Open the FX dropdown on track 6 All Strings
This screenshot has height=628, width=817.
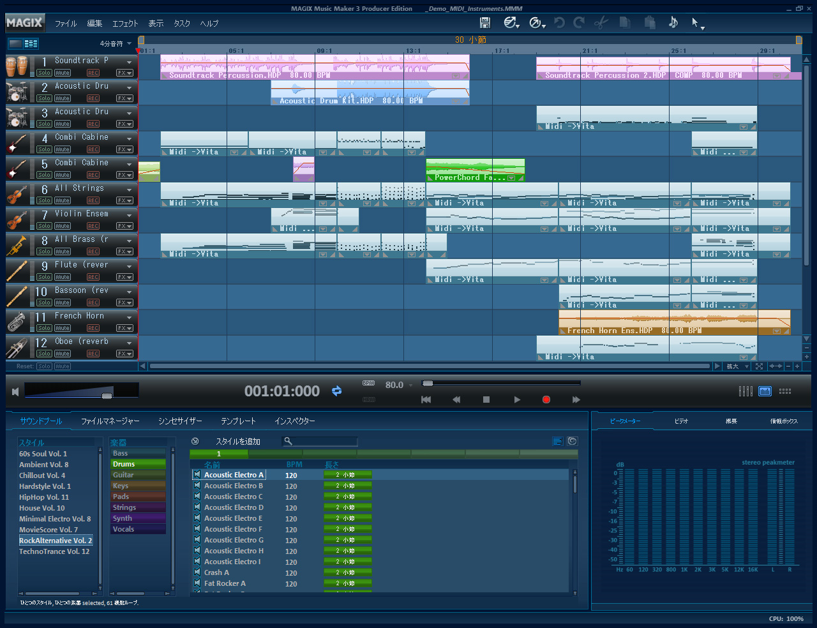[x=124, y=200]
